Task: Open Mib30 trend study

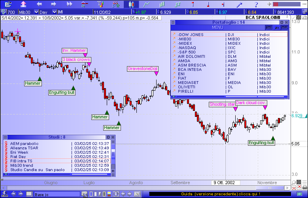Action: click(57, 165)
